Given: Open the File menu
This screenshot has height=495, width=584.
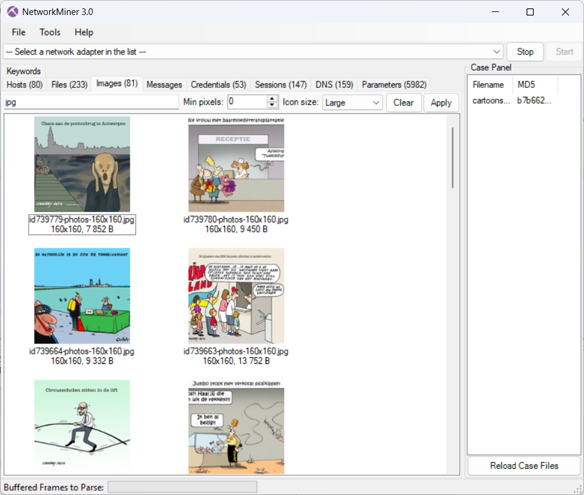Looking at the screenshot, I should (19, 32).
